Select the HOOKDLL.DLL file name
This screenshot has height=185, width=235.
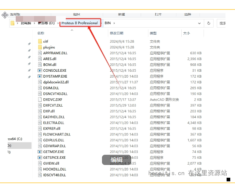pyautogui.click(x=54, y=169)
